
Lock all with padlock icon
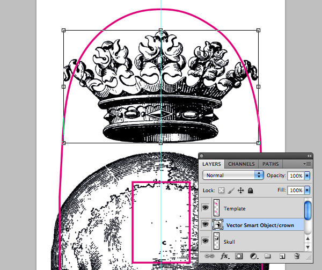click(x=250, y=191)
